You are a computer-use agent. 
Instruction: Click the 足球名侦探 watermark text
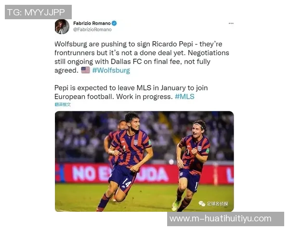(218, 204)
